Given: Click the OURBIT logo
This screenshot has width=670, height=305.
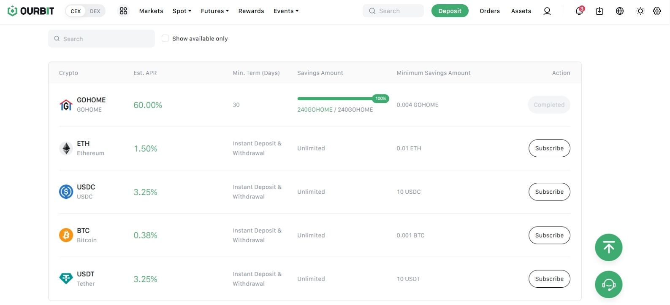Looking at the screenshot, I should click(x=31, y=11).
